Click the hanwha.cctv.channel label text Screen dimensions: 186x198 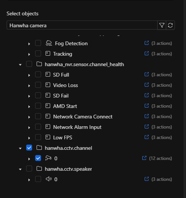pos(68,148)
